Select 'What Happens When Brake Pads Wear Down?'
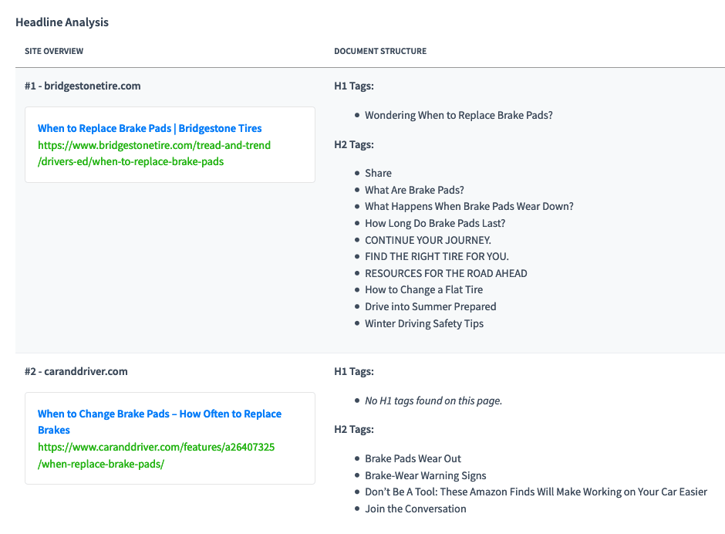725x534 pixels. click(x=469, y=206)
